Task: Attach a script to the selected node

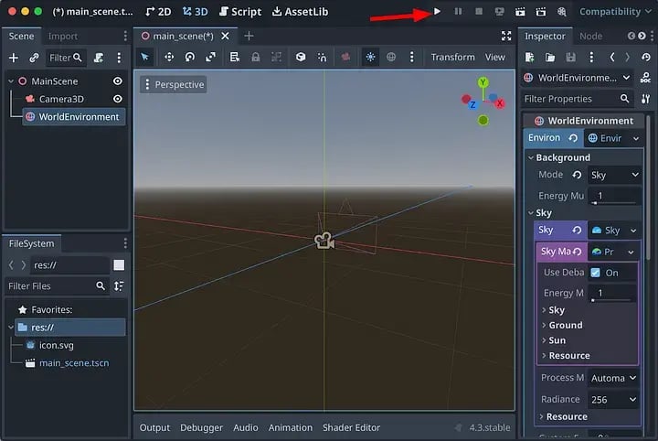Action: coord(99,58)
